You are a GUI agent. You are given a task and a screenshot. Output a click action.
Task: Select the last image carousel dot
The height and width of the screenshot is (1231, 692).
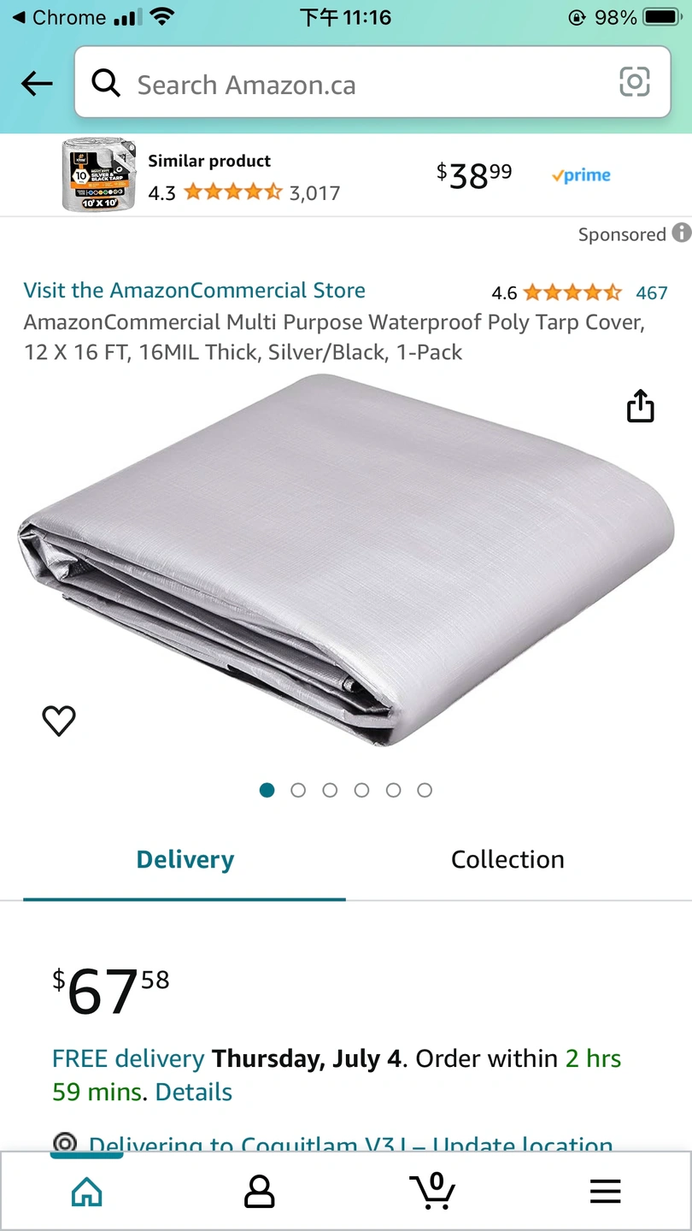coord(425,790)
